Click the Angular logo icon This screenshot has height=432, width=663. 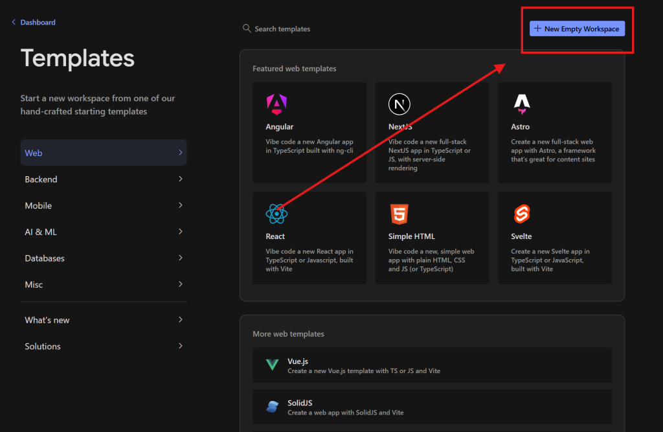(x=276, y=104)
